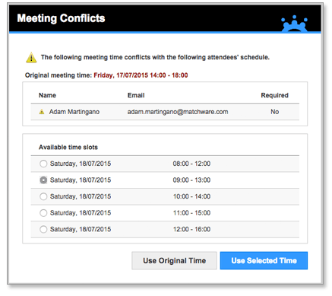Click the Email column header
This screenshot has height=296, width=332.
(136, 95)
